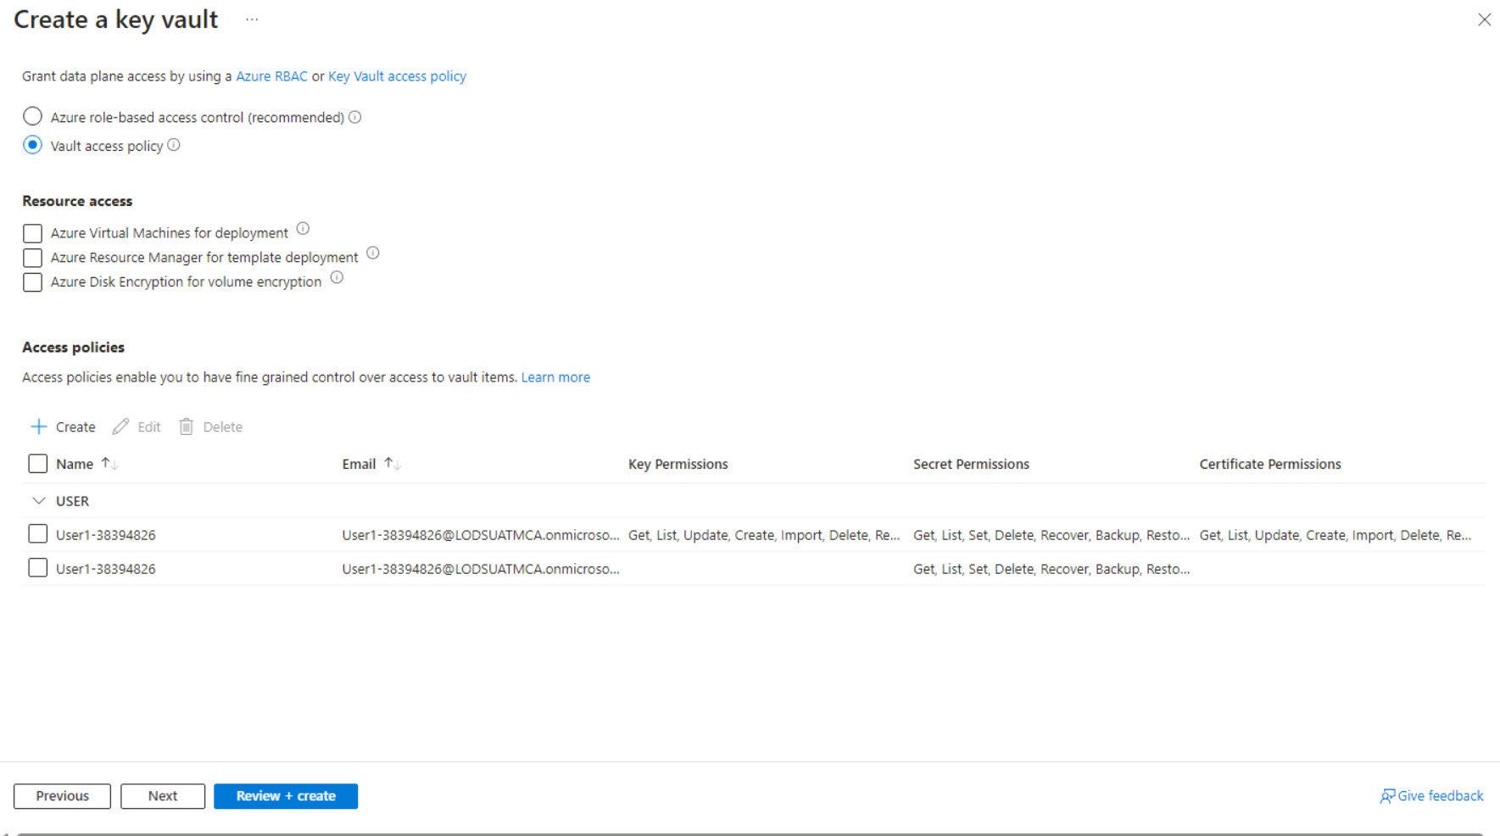Click the Create icon to add access policy

[38, 426]
